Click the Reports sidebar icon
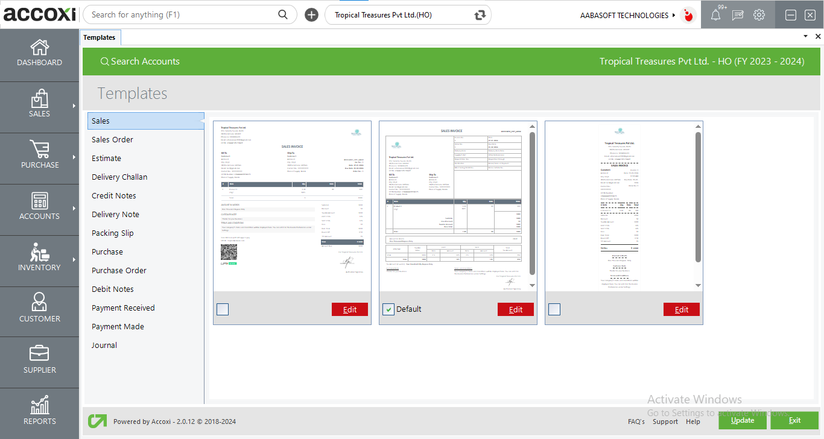 pyautogui.click(x=39, y=410)
